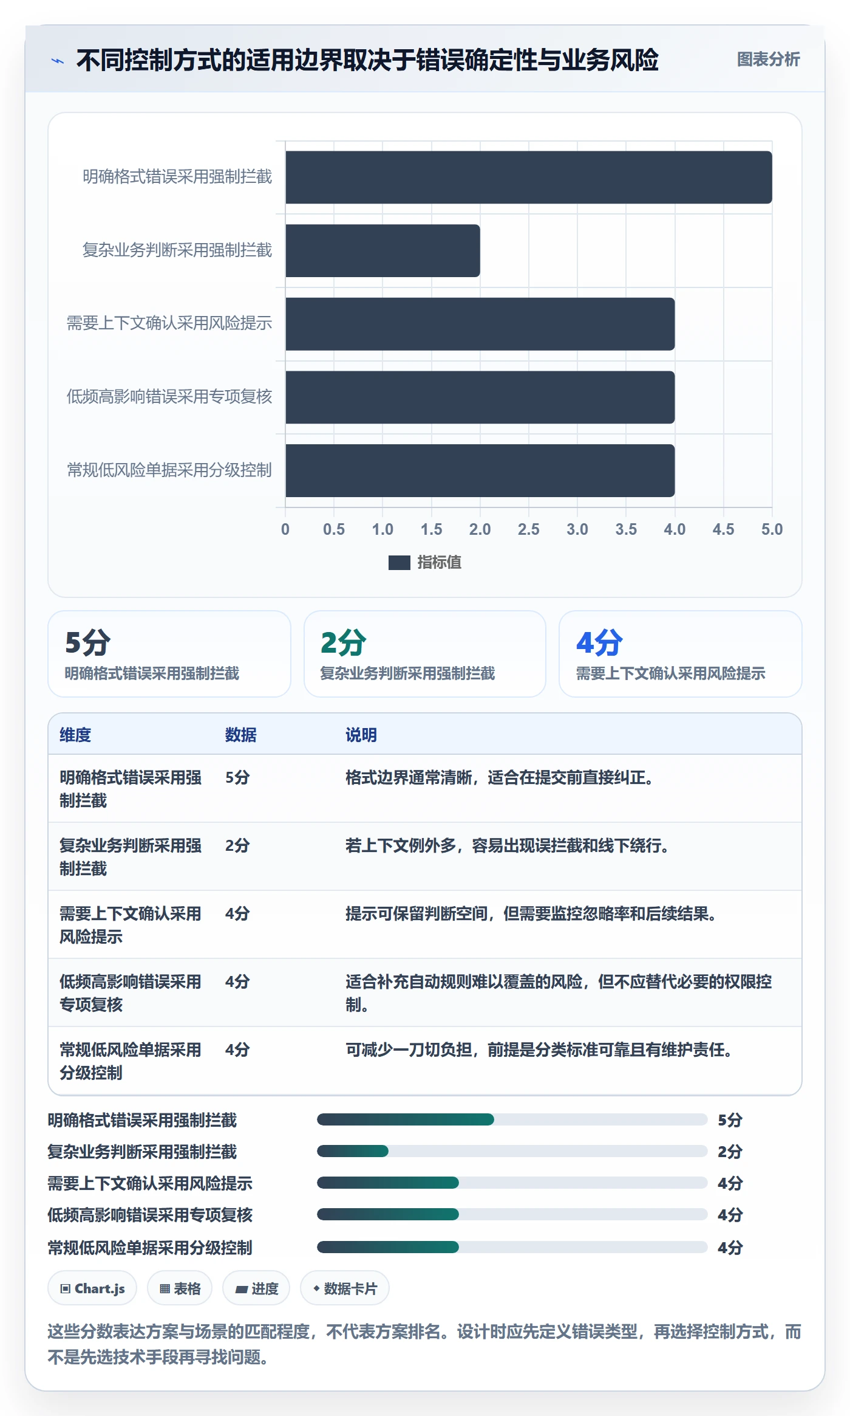
Task: Select table row 低频高影响错误采用专项复核
Action: point(425,993)
